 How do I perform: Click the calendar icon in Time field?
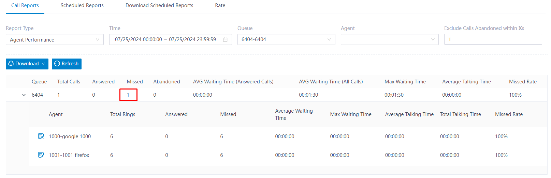(x=225, y=39)
